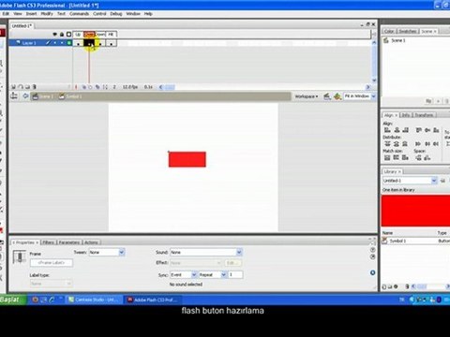Click the match width icon

point(387,157)
